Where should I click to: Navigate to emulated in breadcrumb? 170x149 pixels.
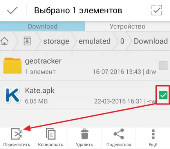pos(94,41)
